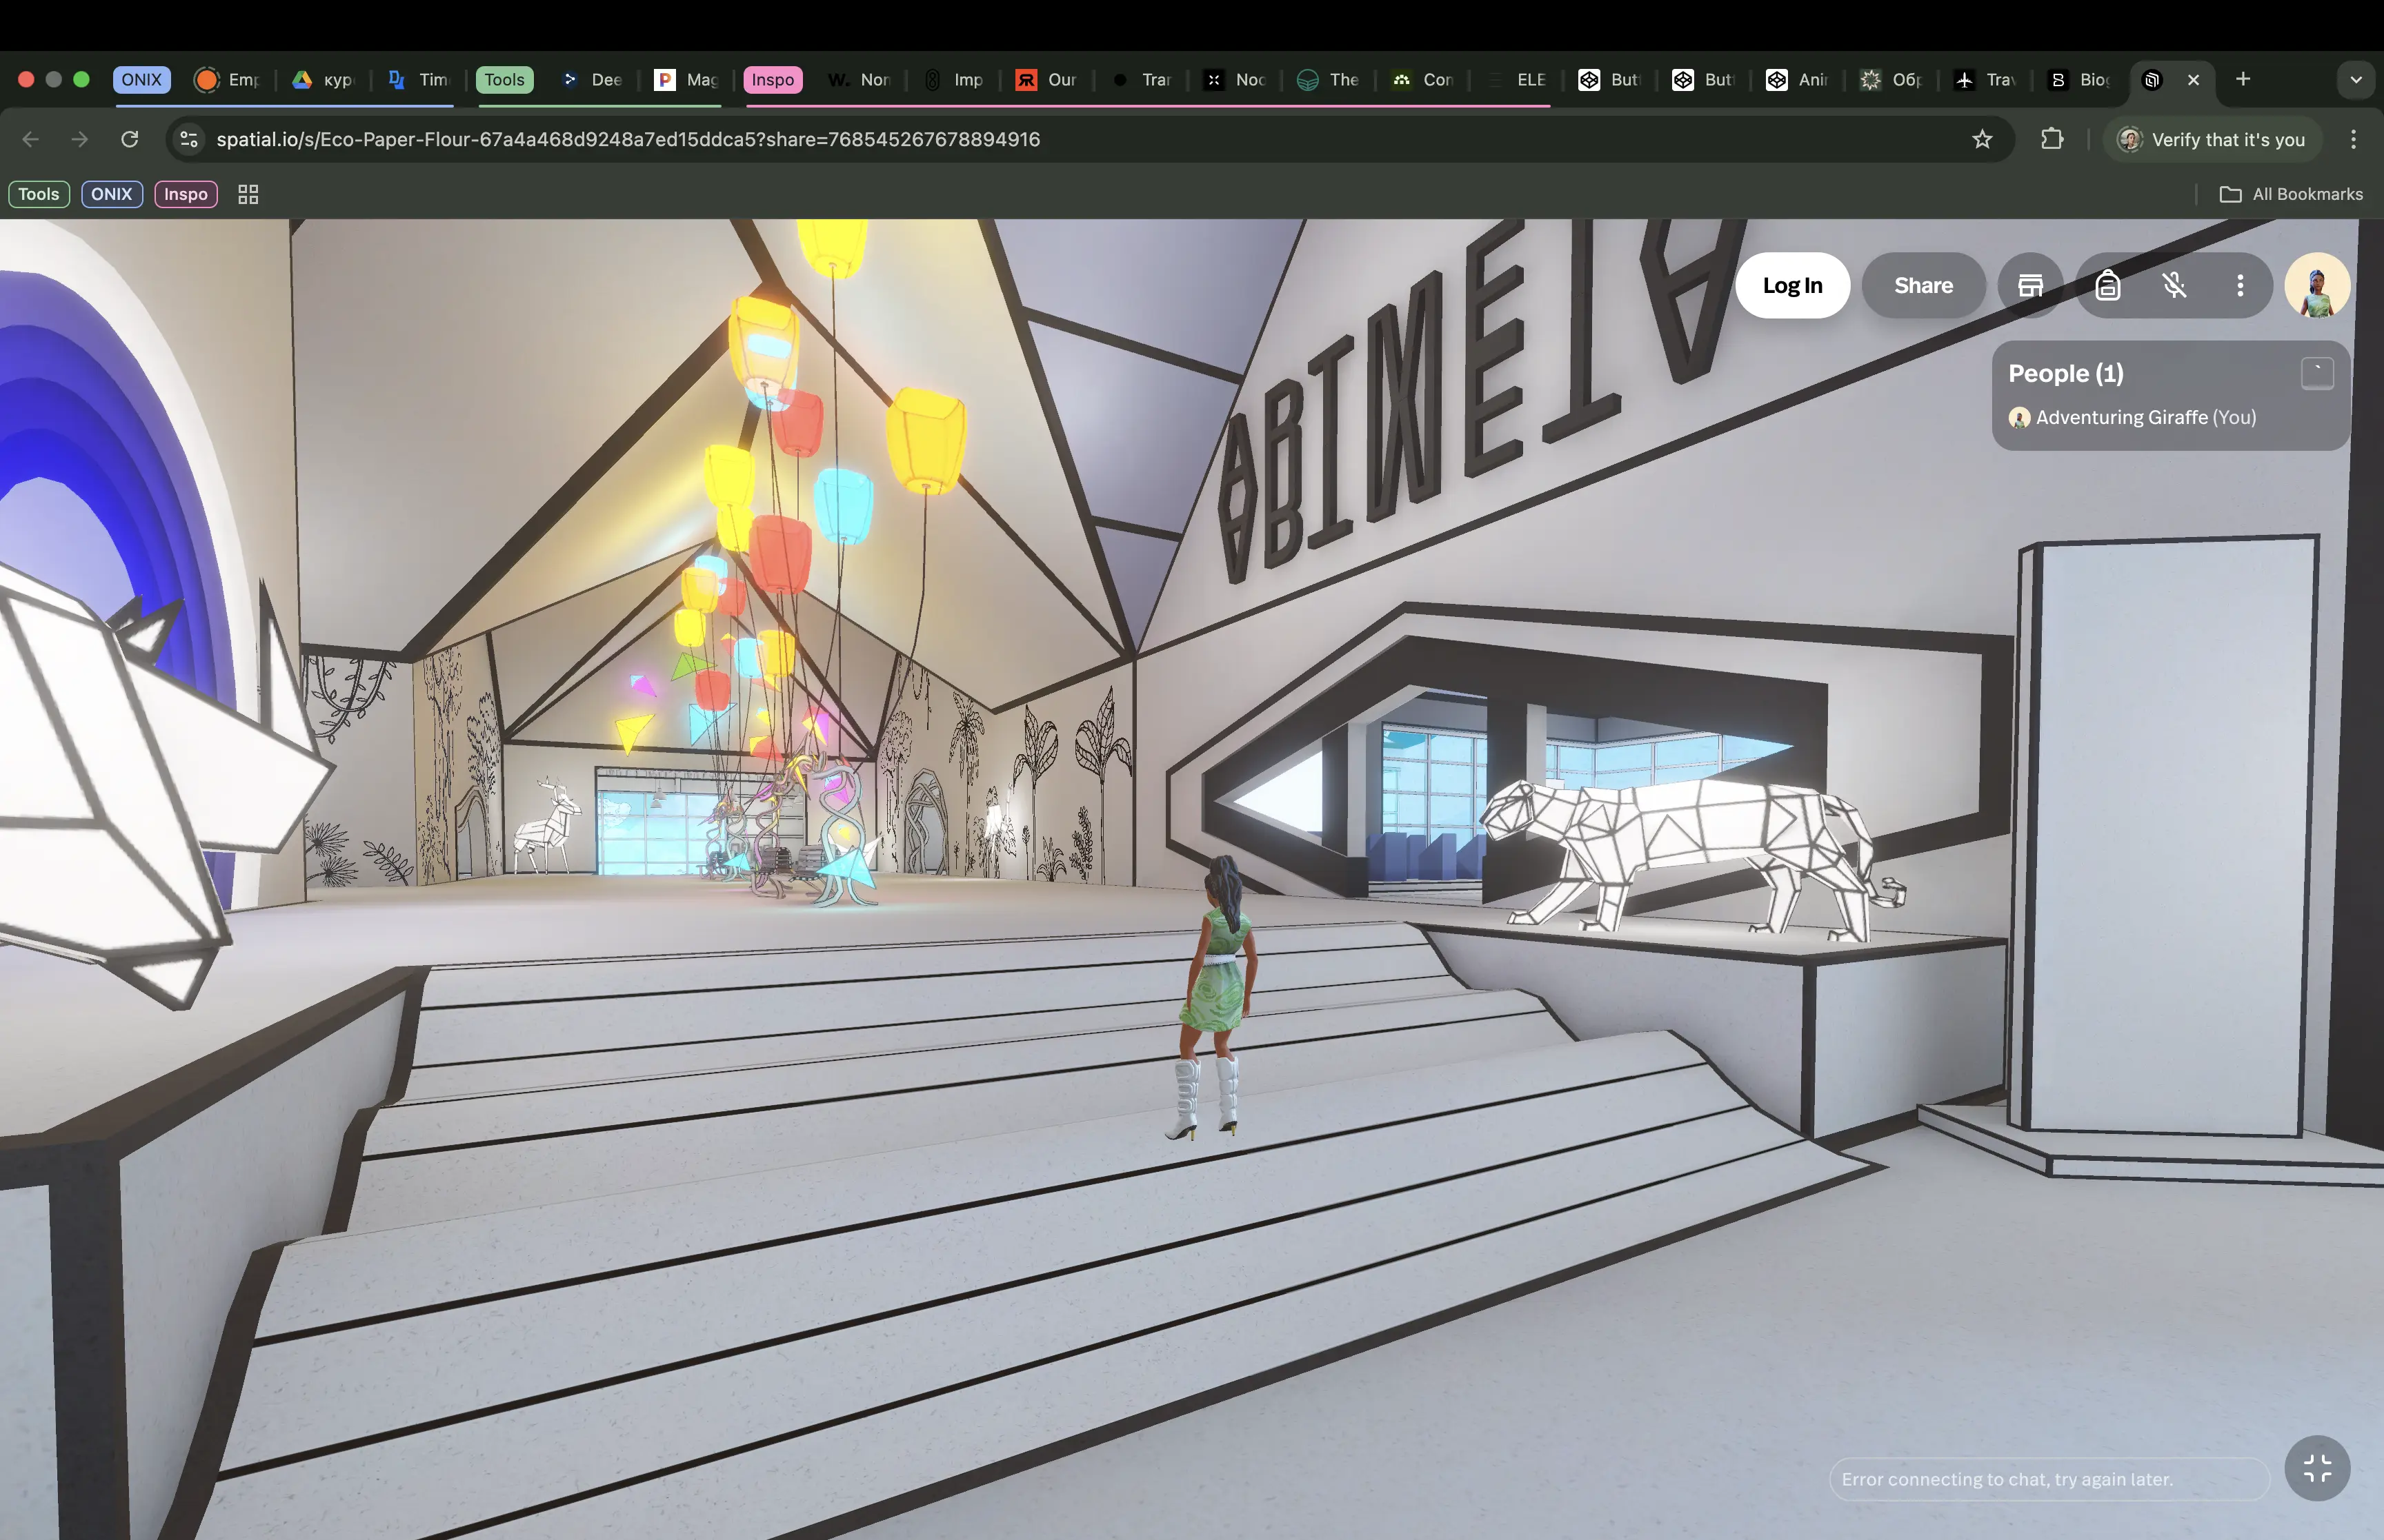The width and height of the screenshot is (2384, 1540).
Task: Open the backpack inventory icon
Action: tap(2108, 286)
